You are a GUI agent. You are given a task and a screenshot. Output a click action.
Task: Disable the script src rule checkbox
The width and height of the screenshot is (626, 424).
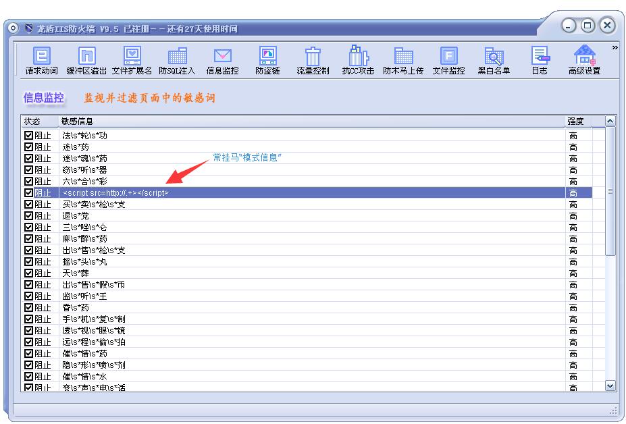coord(28,193)
